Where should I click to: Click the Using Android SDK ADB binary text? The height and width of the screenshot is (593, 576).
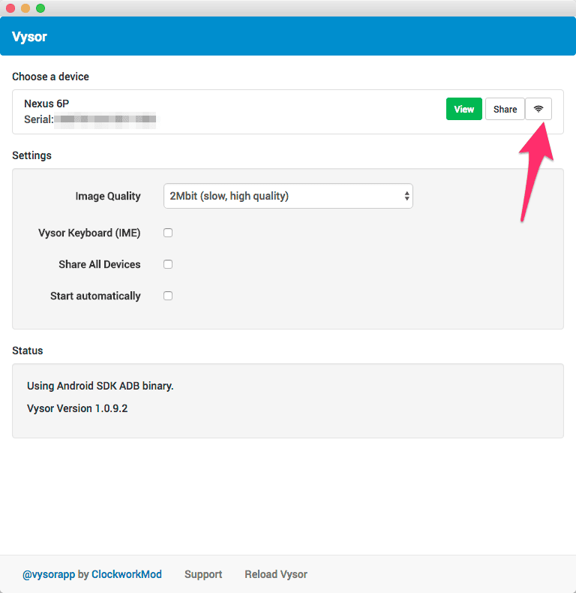[100, 386]
